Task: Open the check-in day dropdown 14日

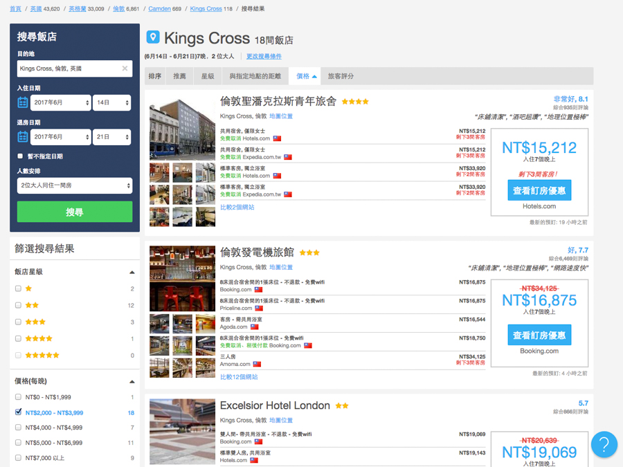Action: pyautogui.click(x=111, y=102)
